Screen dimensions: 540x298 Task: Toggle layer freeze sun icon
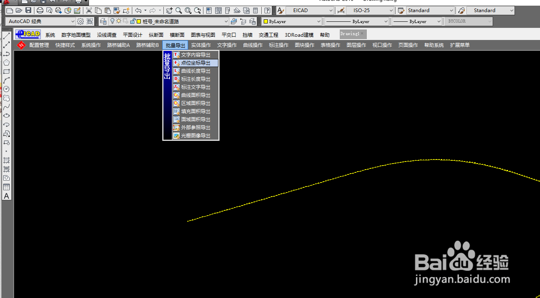[119, 21]
